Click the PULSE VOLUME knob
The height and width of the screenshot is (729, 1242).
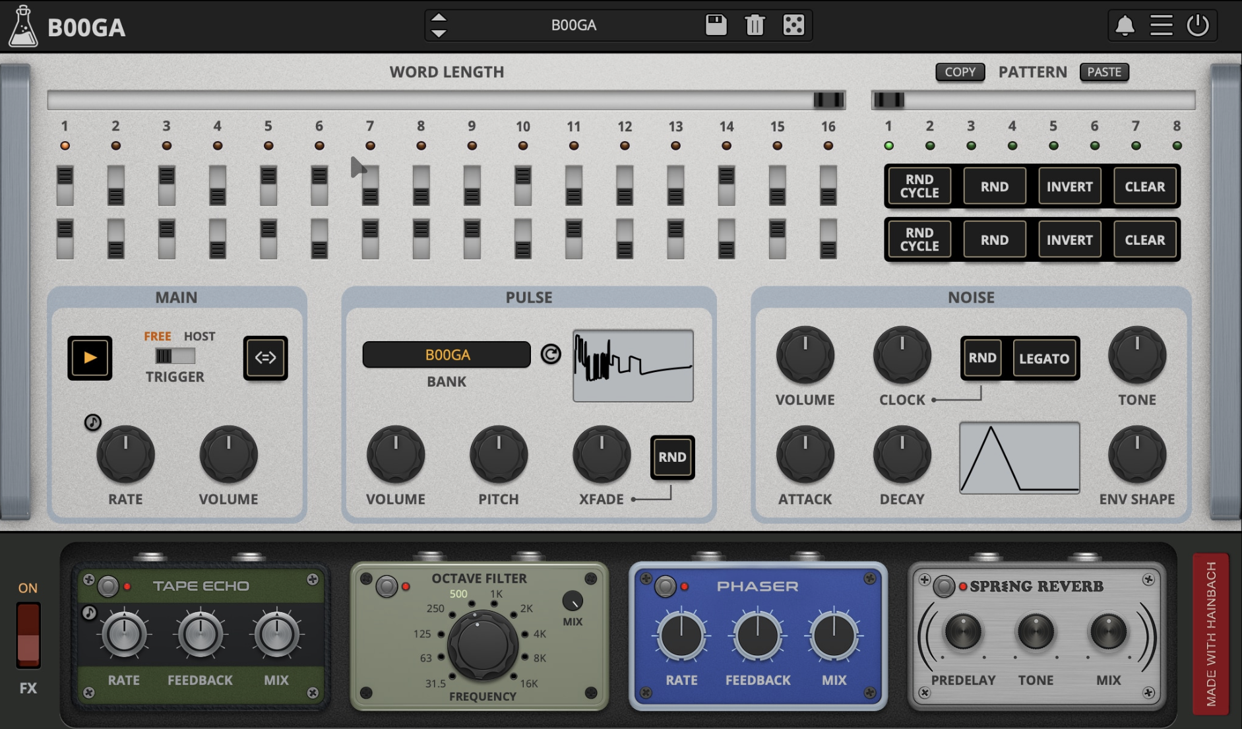coord(396,455)
